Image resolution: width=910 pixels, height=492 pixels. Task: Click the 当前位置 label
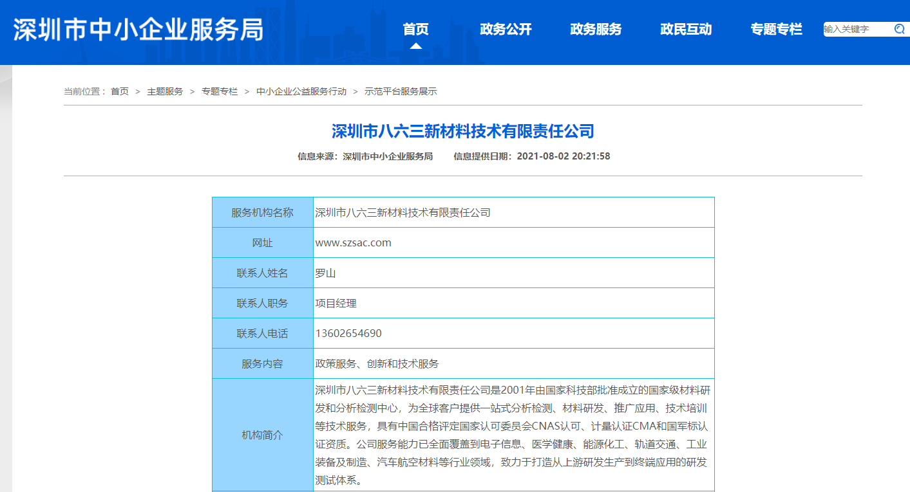tap(85, 91)
